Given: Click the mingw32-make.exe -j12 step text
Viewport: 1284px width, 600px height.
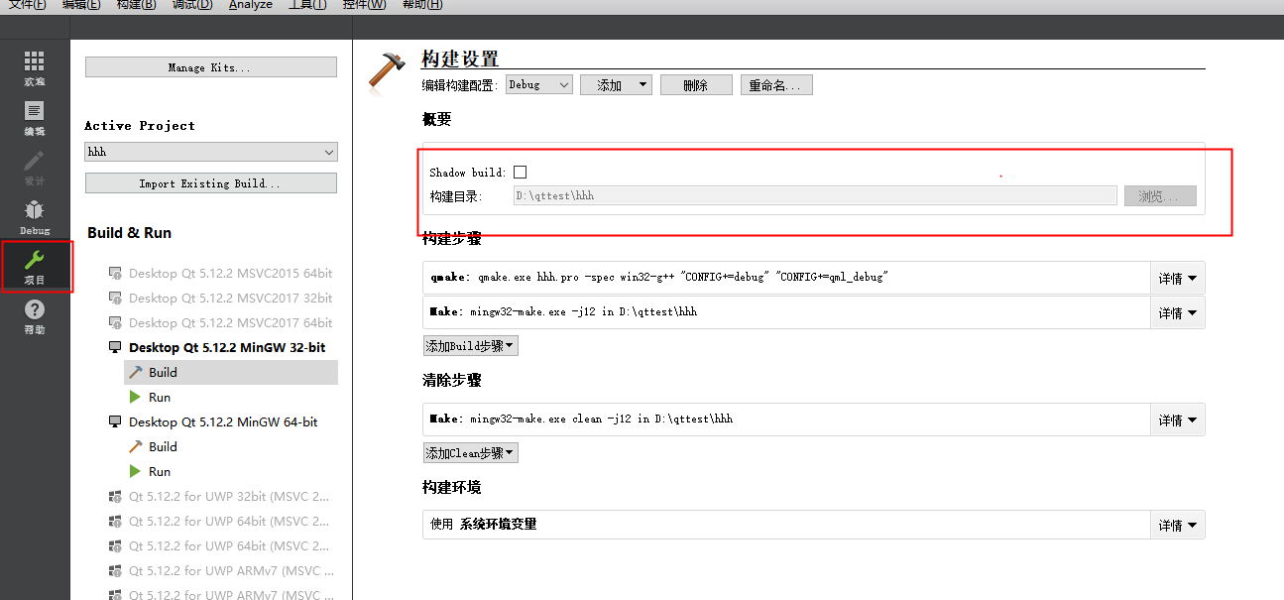Looking at the screenshot, I should tap(563, 311).
